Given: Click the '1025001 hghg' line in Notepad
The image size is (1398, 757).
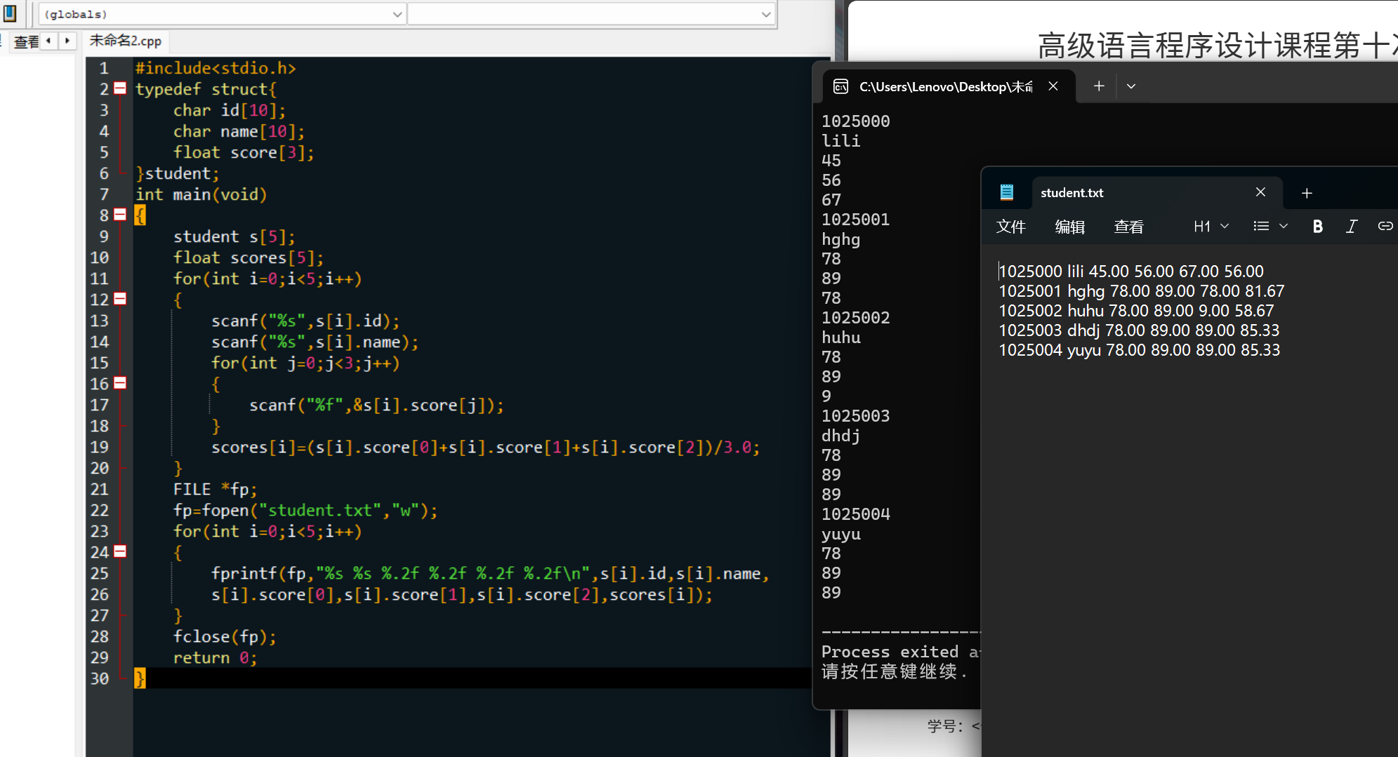Looking at the screenshot, I should (1142, 291).
